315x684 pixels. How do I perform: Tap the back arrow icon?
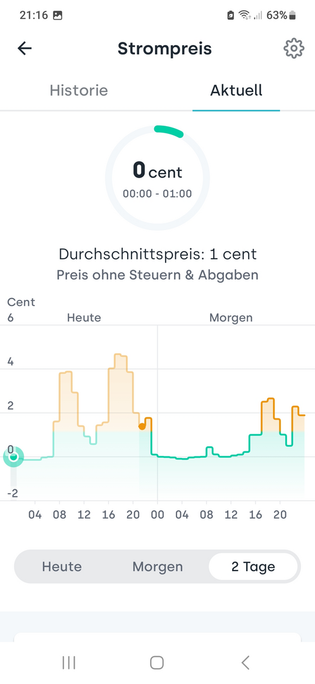click(25, 48)
